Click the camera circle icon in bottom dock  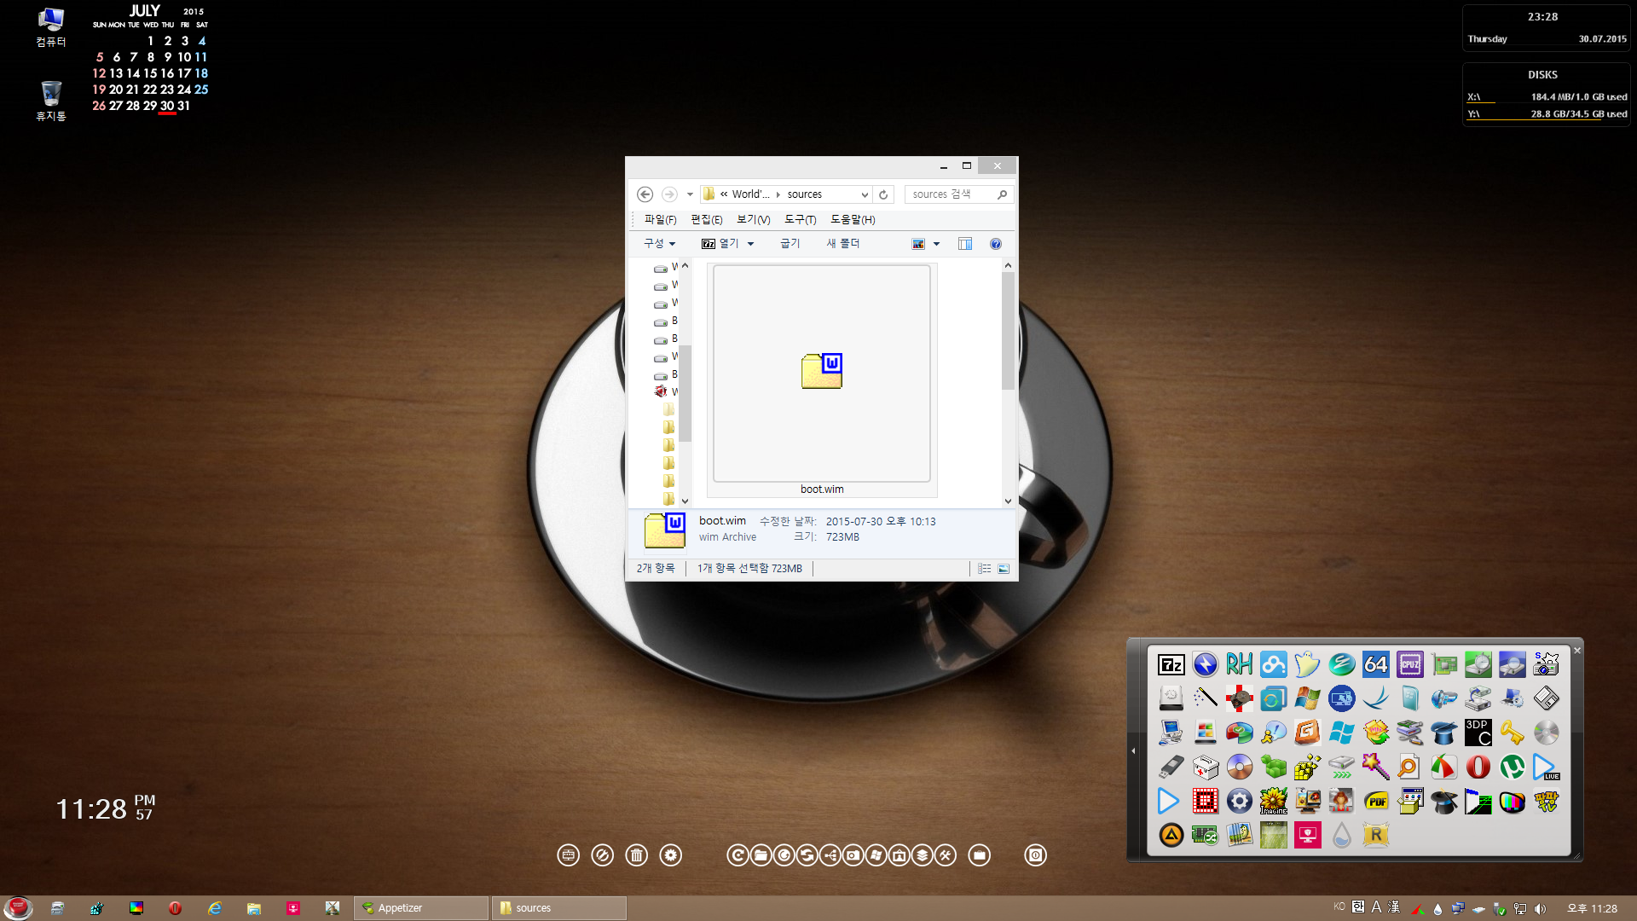click(x=853, y=854)
